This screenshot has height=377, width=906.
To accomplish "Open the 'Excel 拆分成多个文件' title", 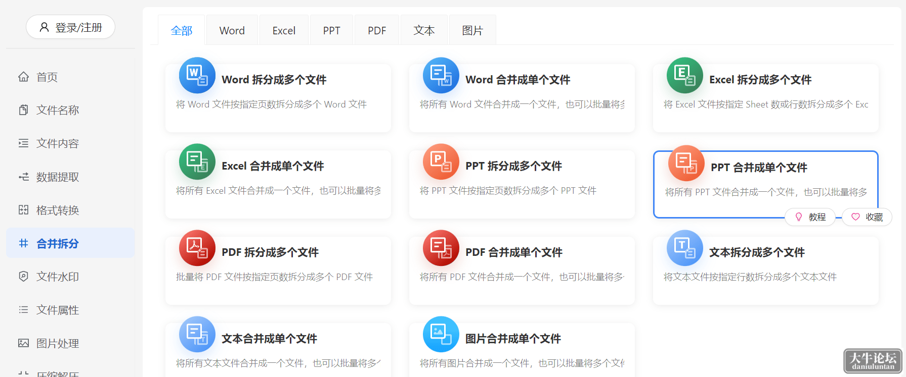I will coord(760,80).
